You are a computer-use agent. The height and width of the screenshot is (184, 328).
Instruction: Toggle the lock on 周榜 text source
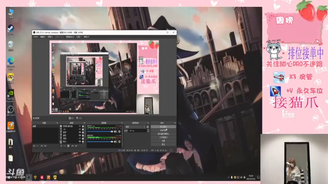coord(83,138)
